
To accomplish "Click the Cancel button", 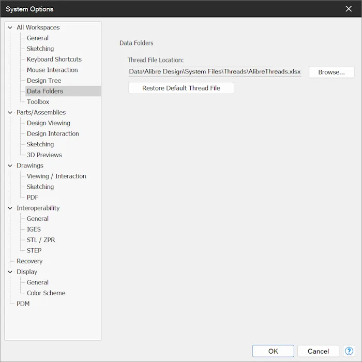I will tap(318, 351).
